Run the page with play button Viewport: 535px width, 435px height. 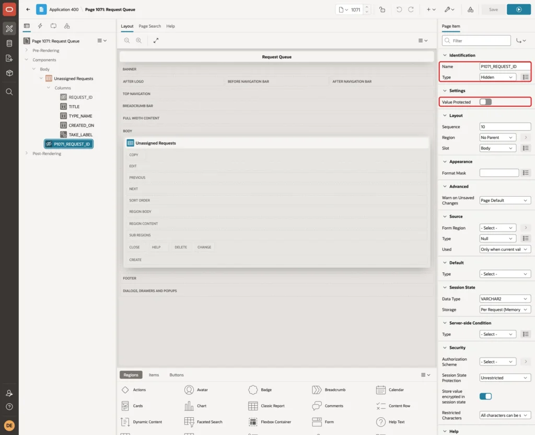coord(519,9)
